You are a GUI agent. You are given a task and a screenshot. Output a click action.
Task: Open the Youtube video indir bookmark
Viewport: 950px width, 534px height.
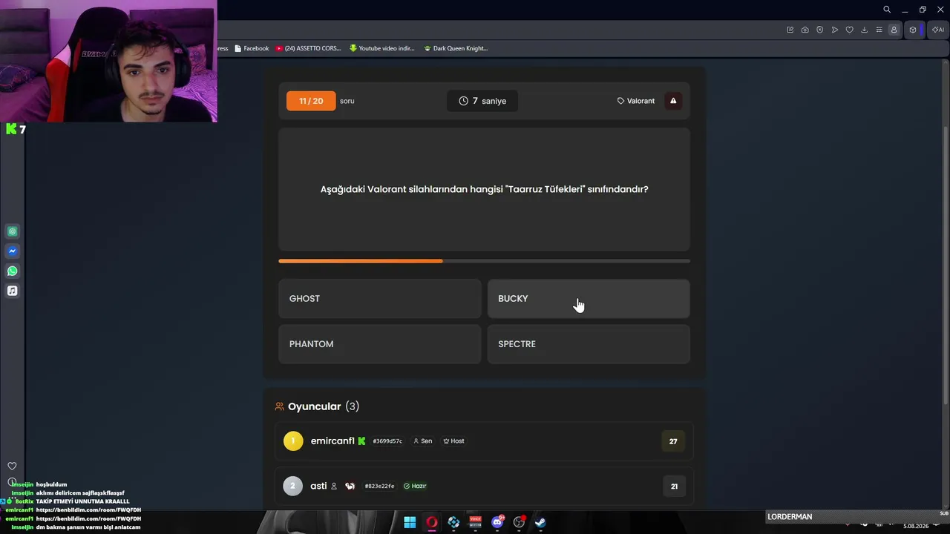382,48
